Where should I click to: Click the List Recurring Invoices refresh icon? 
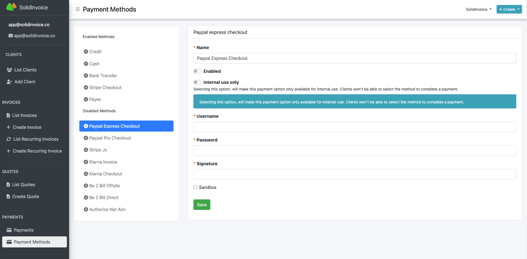[x=9, y=139]
